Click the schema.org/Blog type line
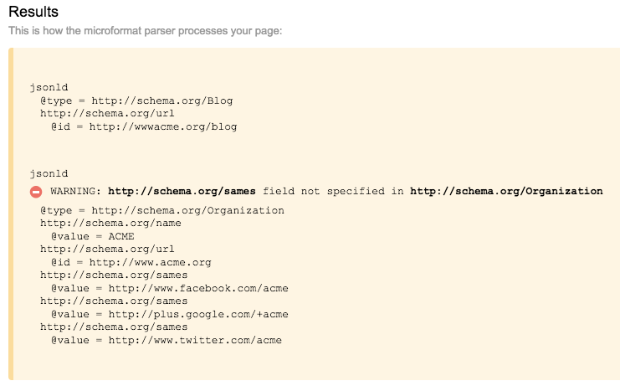 tap(136, 100)
